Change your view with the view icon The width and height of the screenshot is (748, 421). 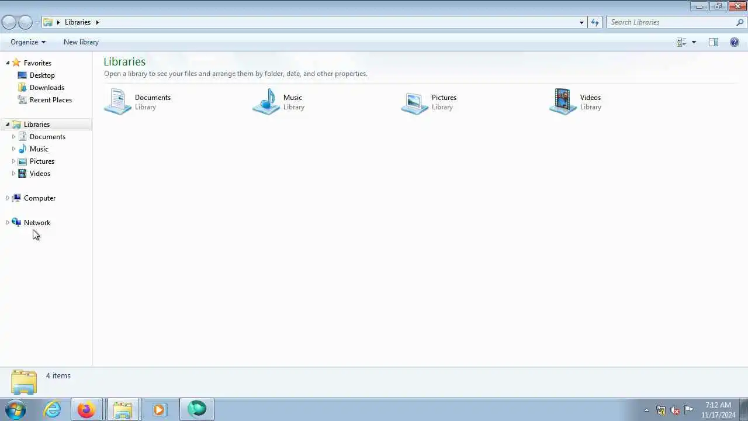(x=681, y=42)
